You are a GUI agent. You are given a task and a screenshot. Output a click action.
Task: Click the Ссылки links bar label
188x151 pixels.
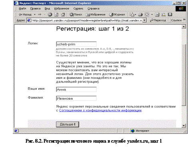click(x=176, y=20)
